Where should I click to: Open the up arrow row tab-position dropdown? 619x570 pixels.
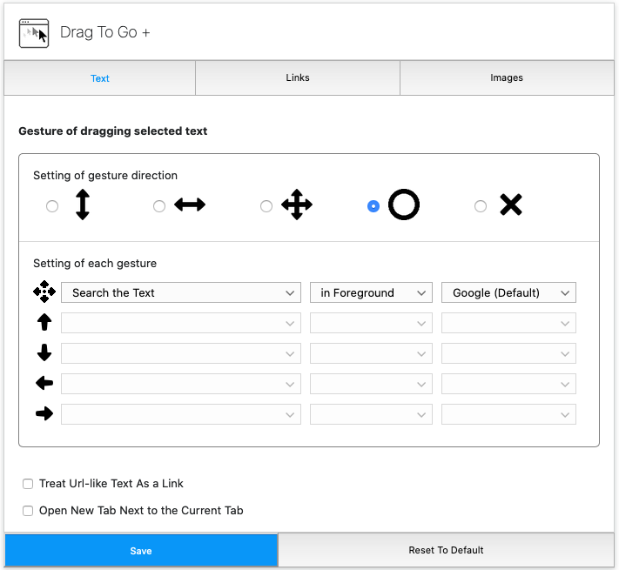pyautogui.click(x=371, y=323)
